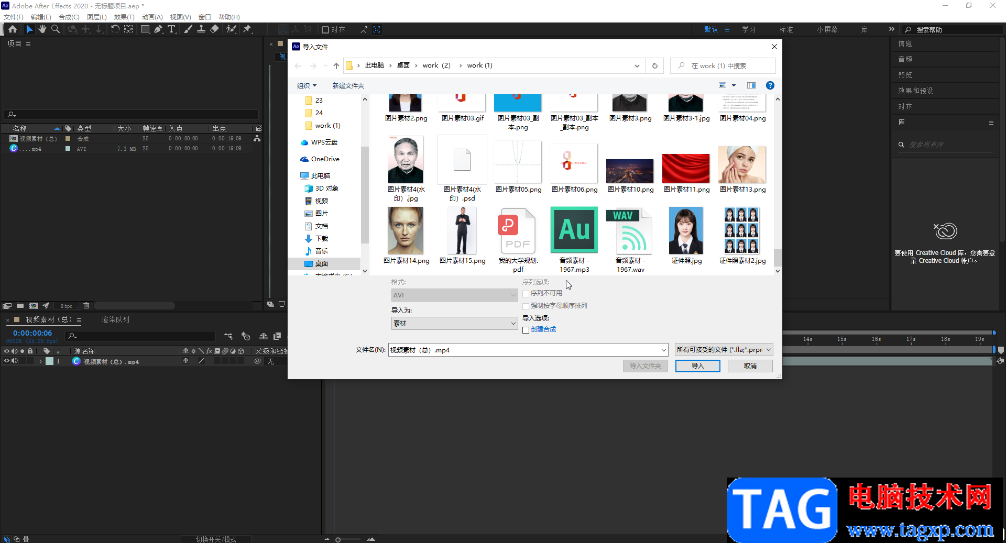The image size is (1006, 543).
Task: Switch to the 渲染队列 tab
Action: point(115,319)
